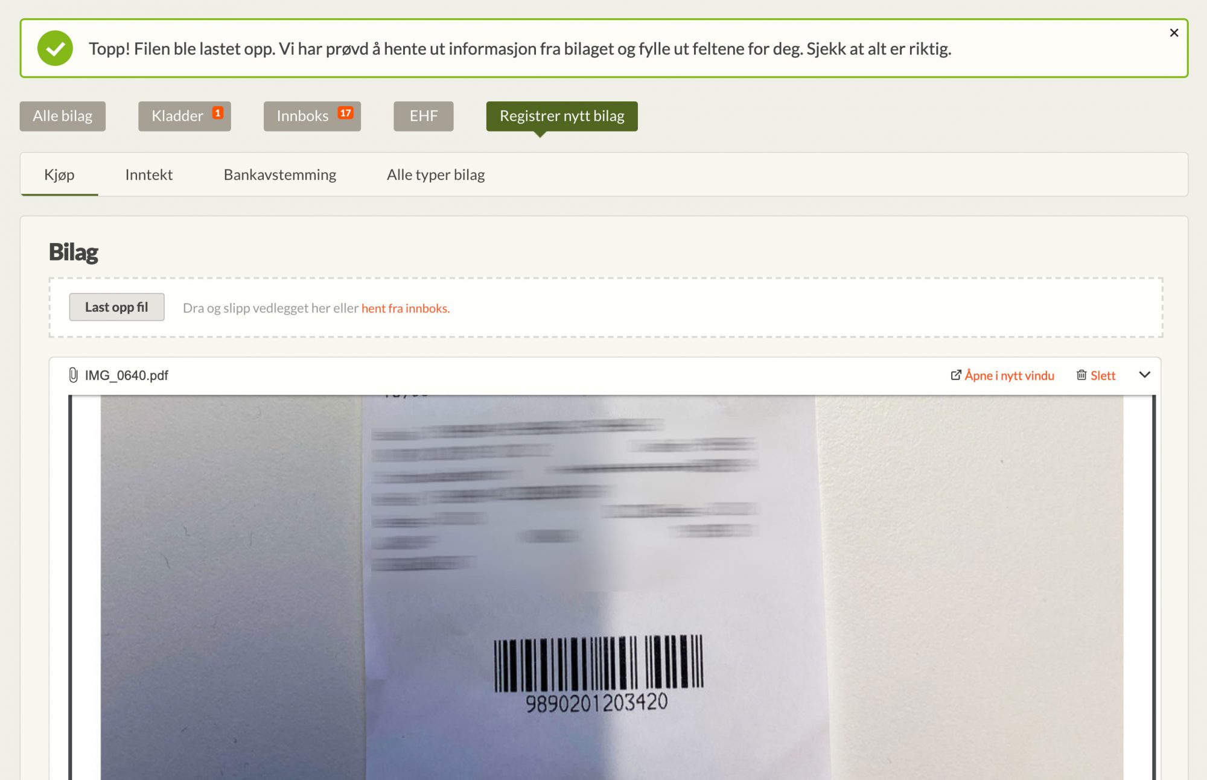Image resolution: width=1207 pixels, height=780 pixels.
Task: Click the open-in-new-window icon
Action: [x=955, y=375]
